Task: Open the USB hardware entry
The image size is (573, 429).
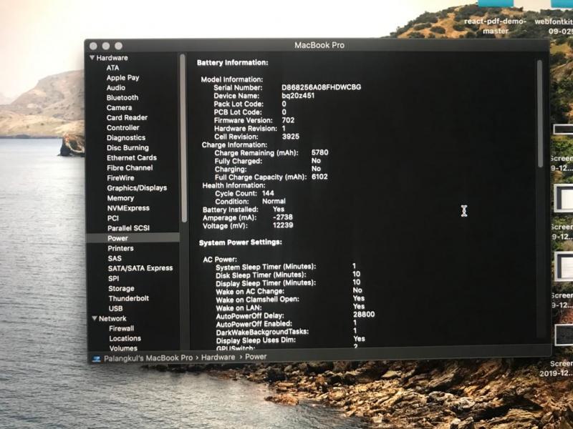Action: click(x=115, y=308)
